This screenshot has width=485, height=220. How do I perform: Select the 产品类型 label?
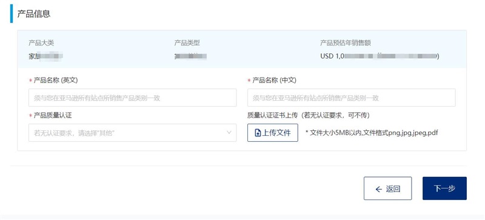187,43
